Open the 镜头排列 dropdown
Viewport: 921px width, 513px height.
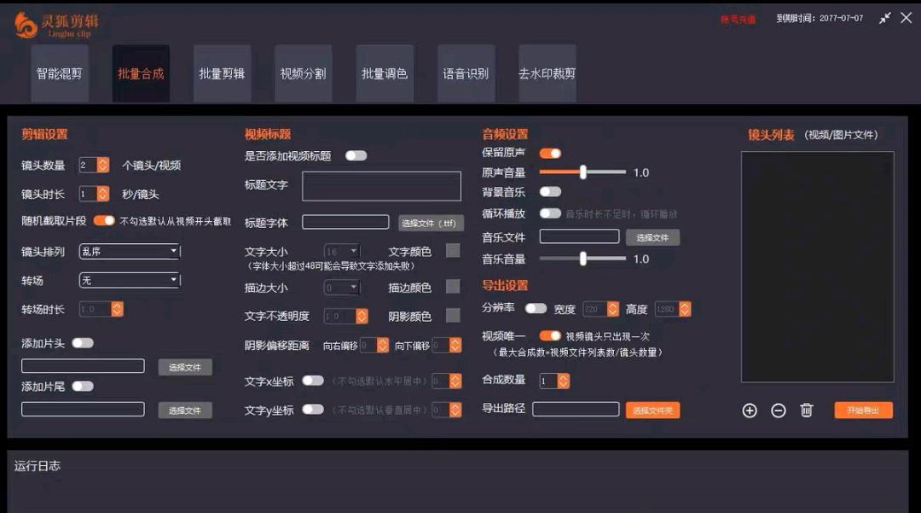click(x=129, y=252)
